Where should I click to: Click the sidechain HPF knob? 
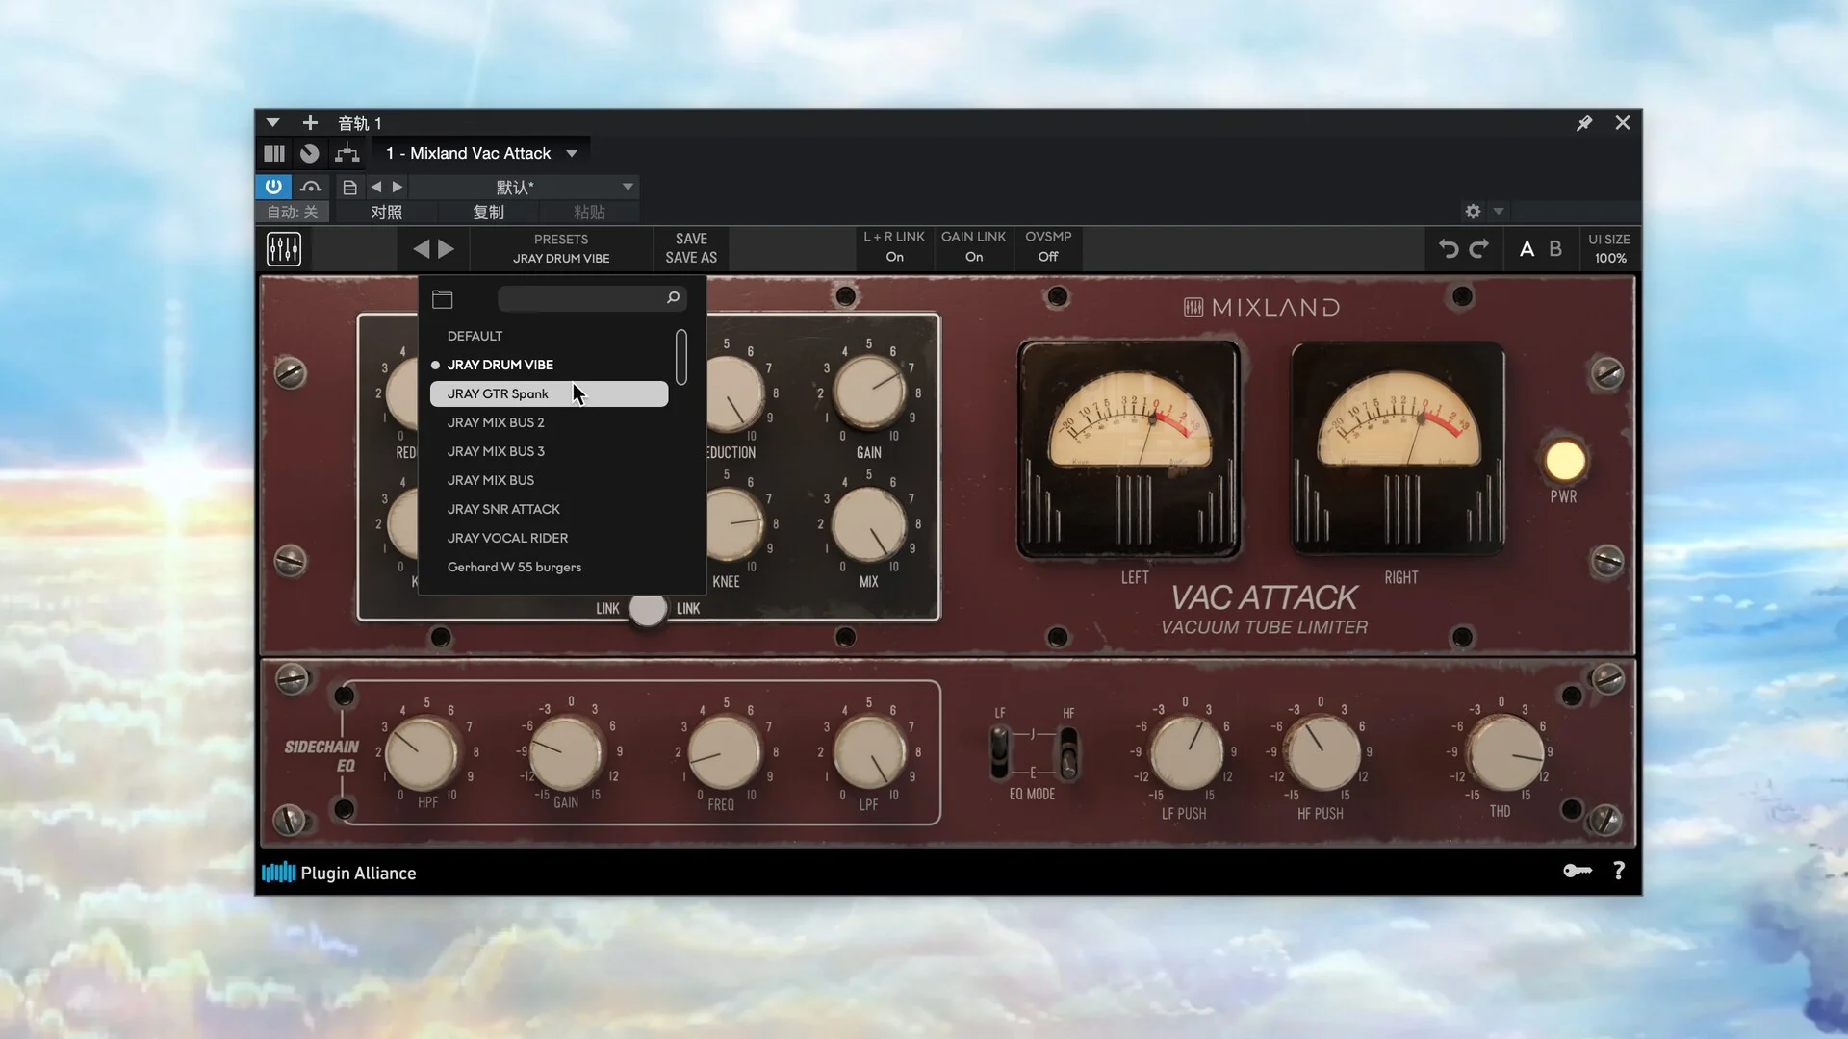point(422,752)
